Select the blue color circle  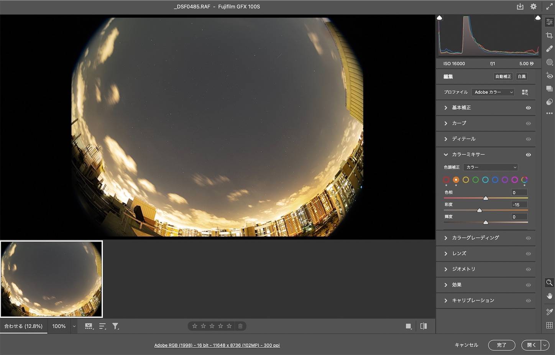[495, 180]
